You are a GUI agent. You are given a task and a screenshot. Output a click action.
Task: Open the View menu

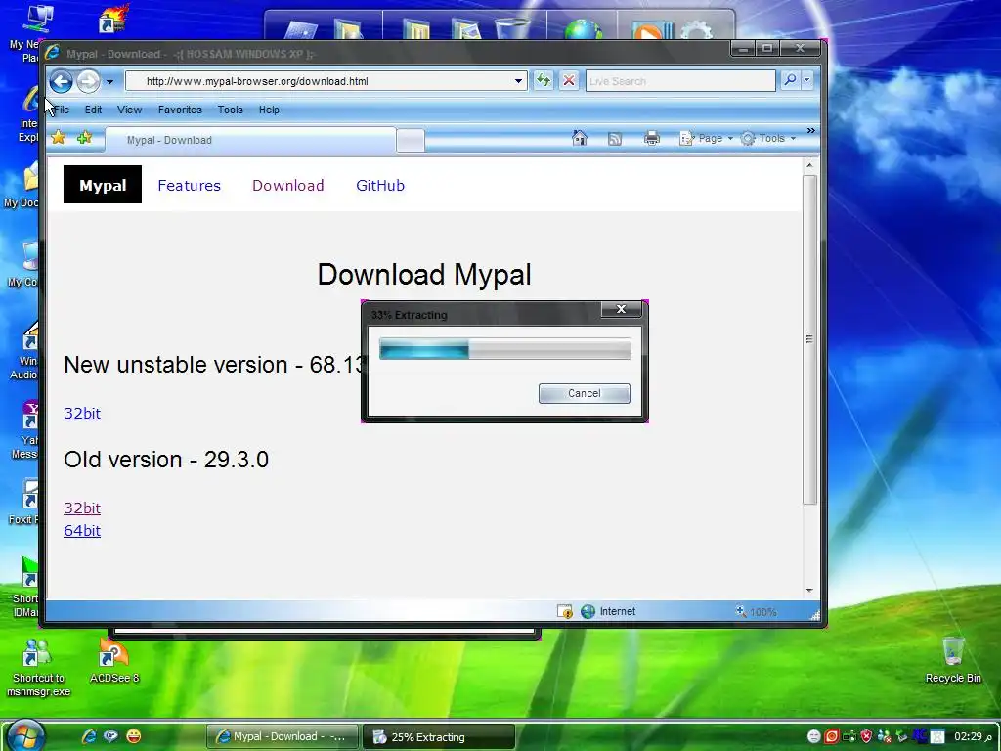[130, 110]
